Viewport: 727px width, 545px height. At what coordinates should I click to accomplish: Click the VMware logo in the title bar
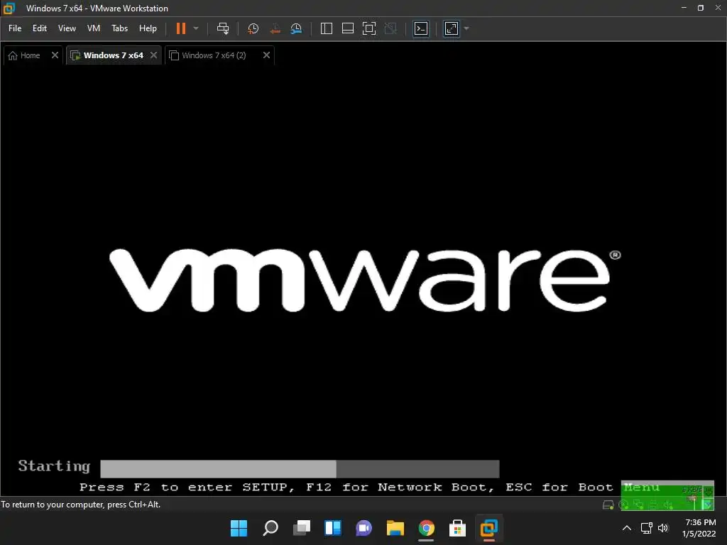click(x=9, y=9)
